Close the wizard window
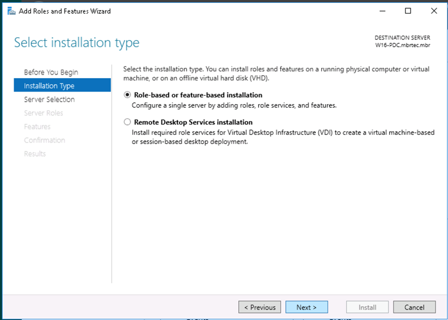Image resolution: width=448 pixels, height=320 pixels. coord(434,11)
